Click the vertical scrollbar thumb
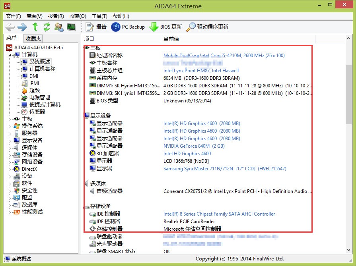Viewport: 356px width, 266px height. click(x=348, y=94)
